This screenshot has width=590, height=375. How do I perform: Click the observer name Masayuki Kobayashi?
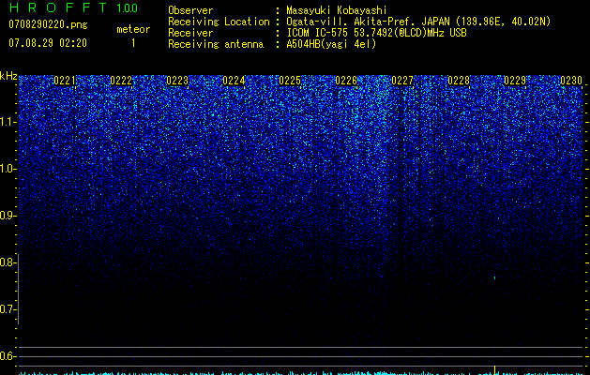[x=337, y=10]
